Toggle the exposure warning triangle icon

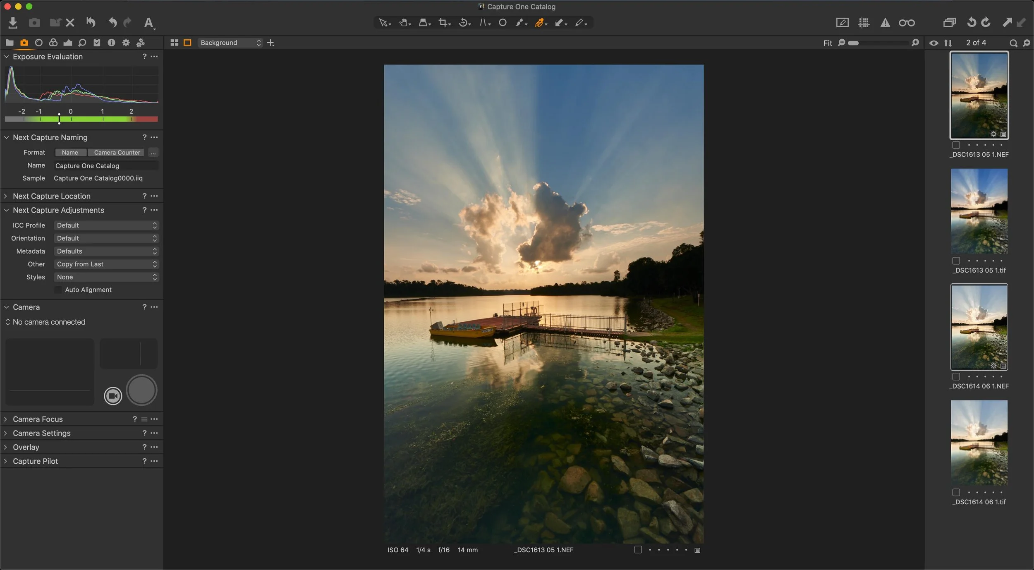tap(885, 23)
